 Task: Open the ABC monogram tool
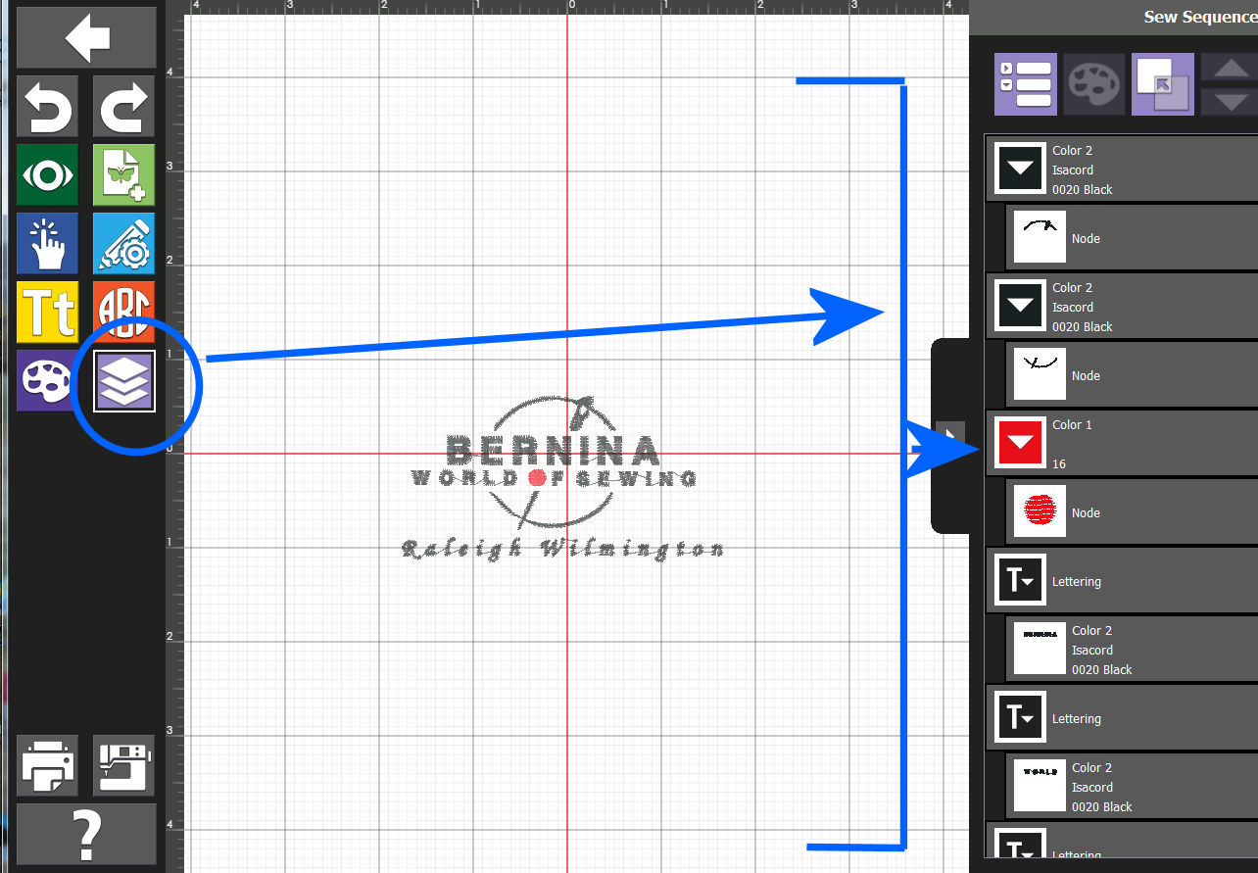(x=123, y=312)
